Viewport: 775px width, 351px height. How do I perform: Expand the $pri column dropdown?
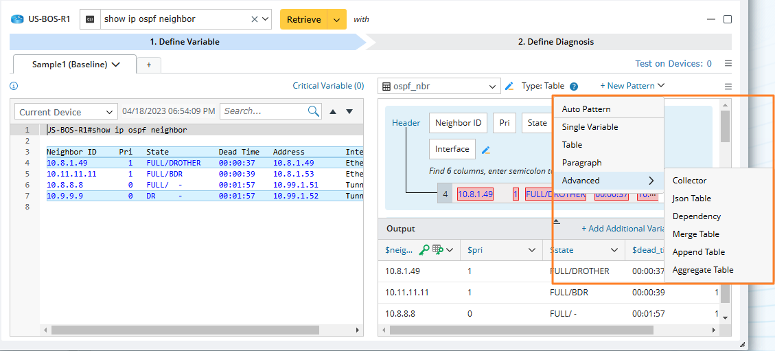(x=531, y=250)
